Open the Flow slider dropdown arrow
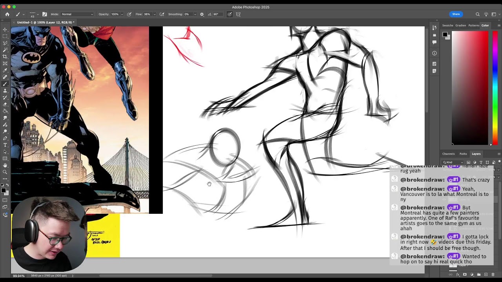Viewport: 502px width, 282px height. (154, 14)
